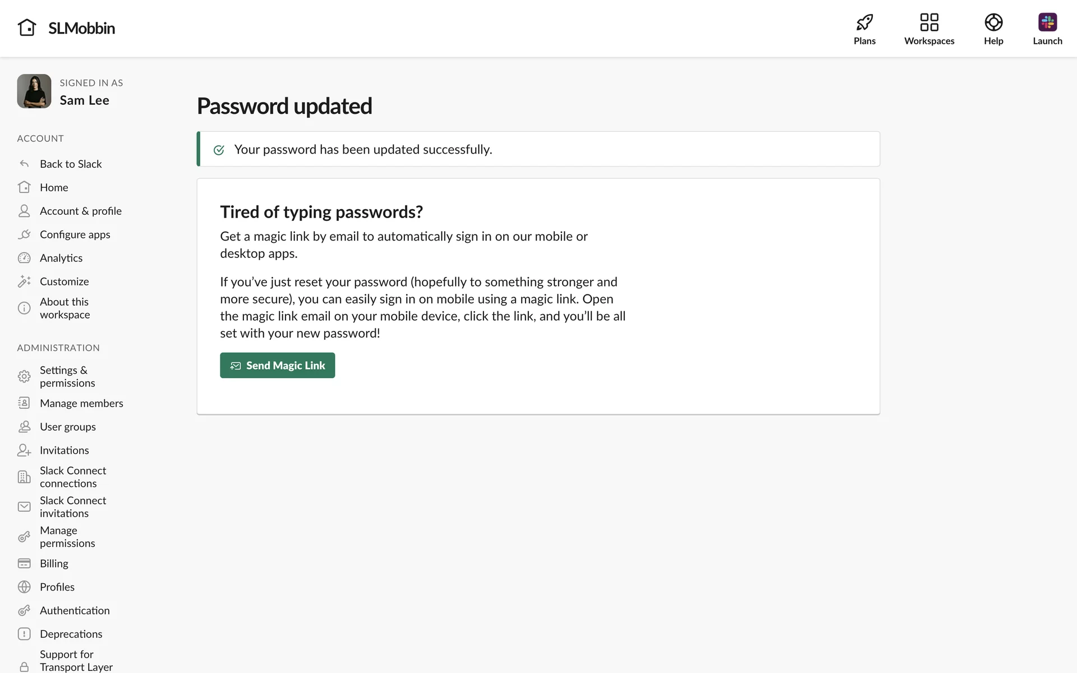Navigate to User groups
Screen dimensions: 1077x673
(68, 427)
